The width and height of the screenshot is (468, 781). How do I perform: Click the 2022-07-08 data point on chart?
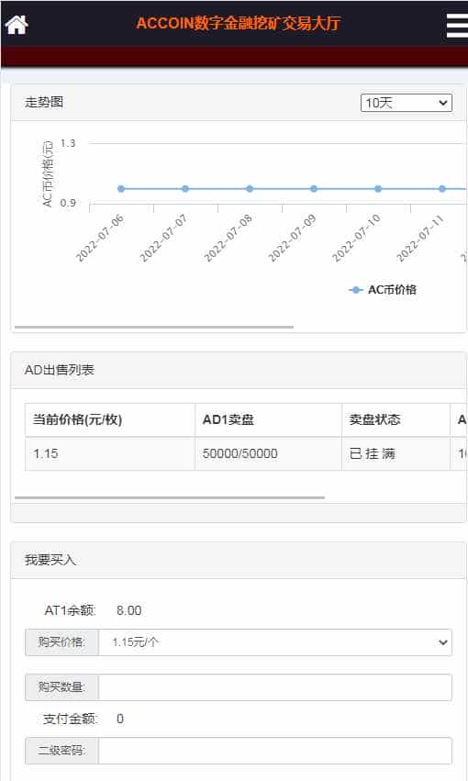click(x=250, y=189)
